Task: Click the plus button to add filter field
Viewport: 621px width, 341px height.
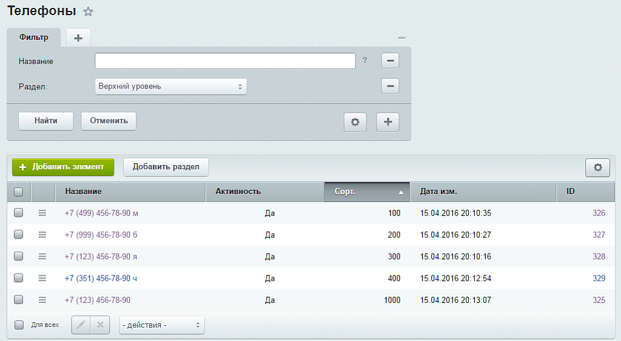Action: (x=388, y=121)
